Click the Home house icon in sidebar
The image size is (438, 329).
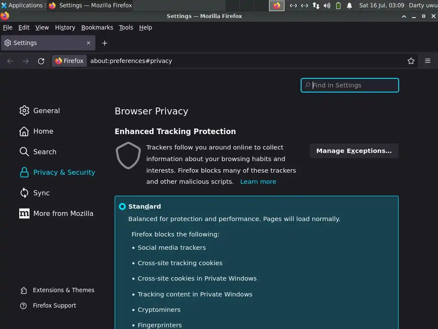pyautogui.click(x=24, y=131)
